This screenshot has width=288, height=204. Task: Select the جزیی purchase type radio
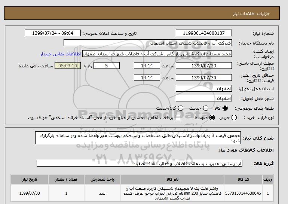234,118
